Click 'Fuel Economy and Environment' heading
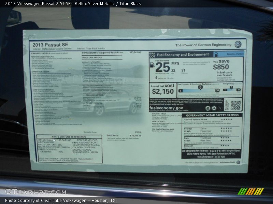Image resolution: width=273 pixels, height=204 pixels. click(x=183, y=55)
